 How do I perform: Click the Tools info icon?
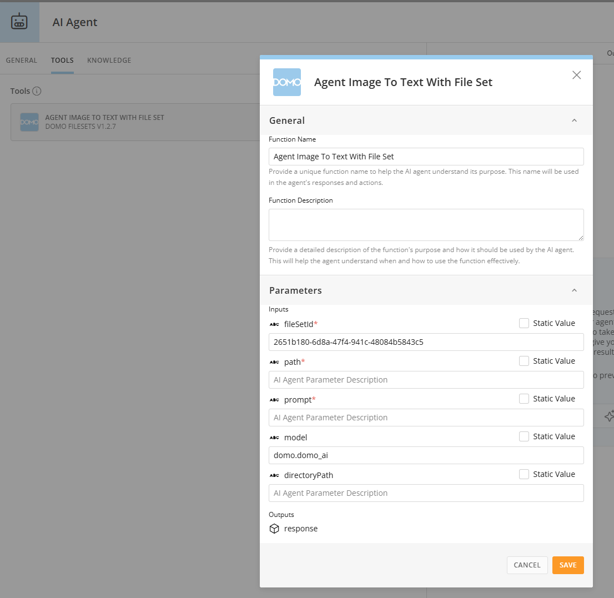pyautogui.click(x=37, y=91)
